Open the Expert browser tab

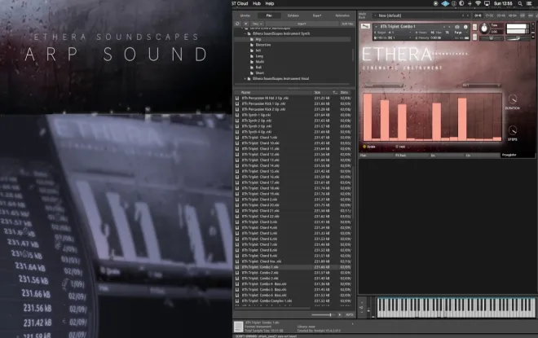coord(317,15)
